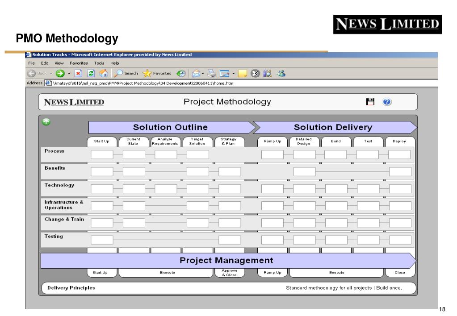457x316 pixels.
Task: Select the Approve & Close tab
Action: 229,273
